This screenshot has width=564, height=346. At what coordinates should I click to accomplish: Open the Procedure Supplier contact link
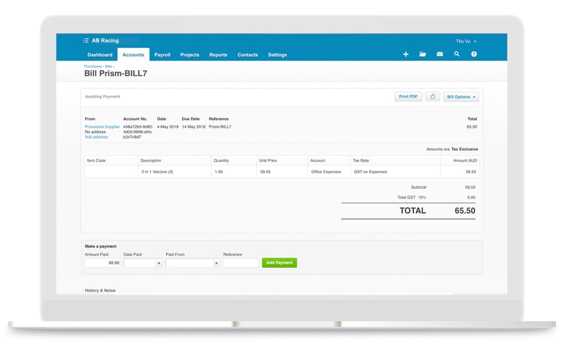102,127
